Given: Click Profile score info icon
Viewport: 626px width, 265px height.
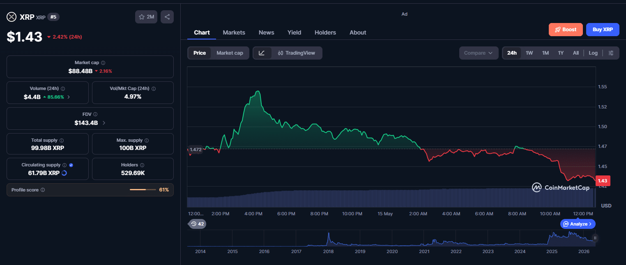Looking at the screenshot, I should [x=43, y=190].
